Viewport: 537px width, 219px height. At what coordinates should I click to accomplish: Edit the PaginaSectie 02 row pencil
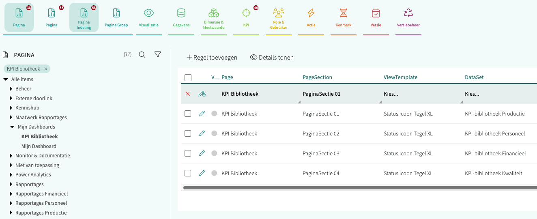[x=202, y=133]
